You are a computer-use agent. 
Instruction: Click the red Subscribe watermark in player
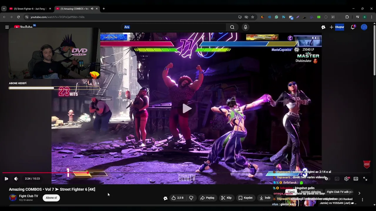[367, 164]
